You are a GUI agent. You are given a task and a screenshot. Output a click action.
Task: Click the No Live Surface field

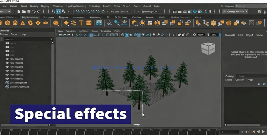pyautogui.click(x=120, y=11)
